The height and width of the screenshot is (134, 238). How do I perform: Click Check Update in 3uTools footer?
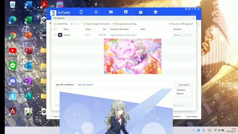[x=192, y=117]
